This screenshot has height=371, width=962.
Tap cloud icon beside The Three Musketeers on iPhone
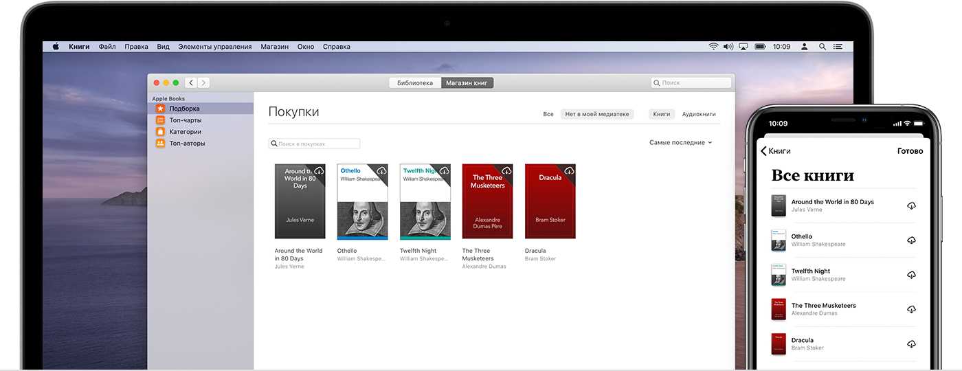coord(911,309)
